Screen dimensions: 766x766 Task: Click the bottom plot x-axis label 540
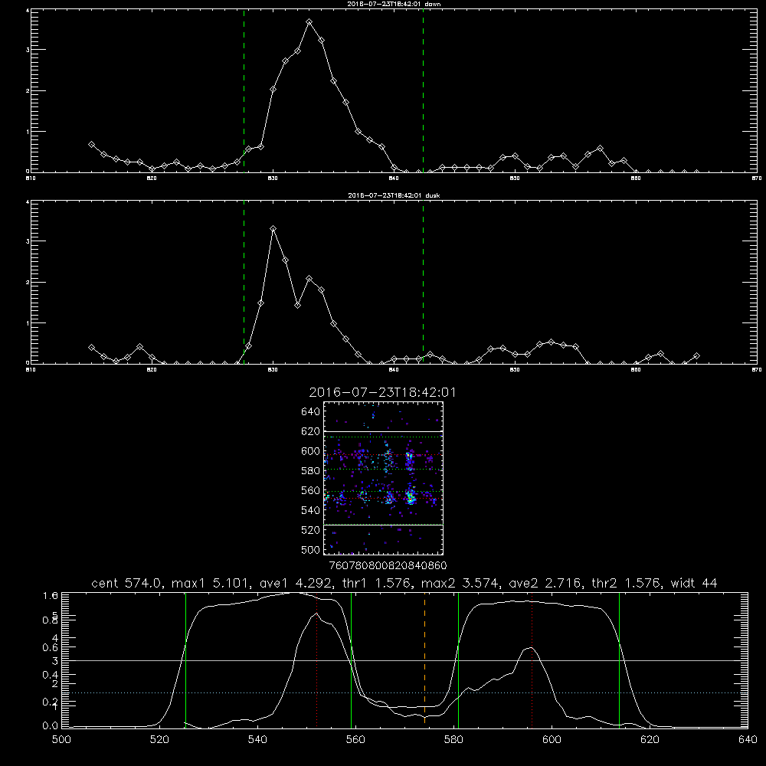257,740
